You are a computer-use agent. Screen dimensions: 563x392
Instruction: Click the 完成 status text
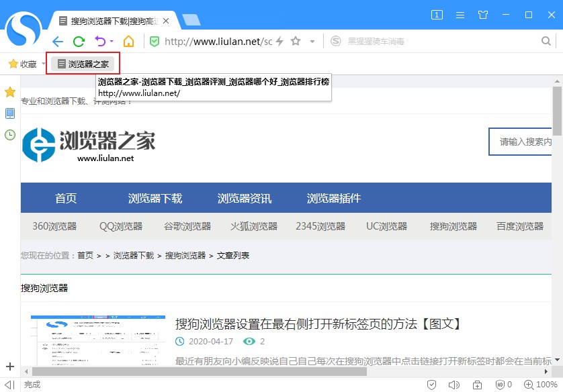pos(32,385)
